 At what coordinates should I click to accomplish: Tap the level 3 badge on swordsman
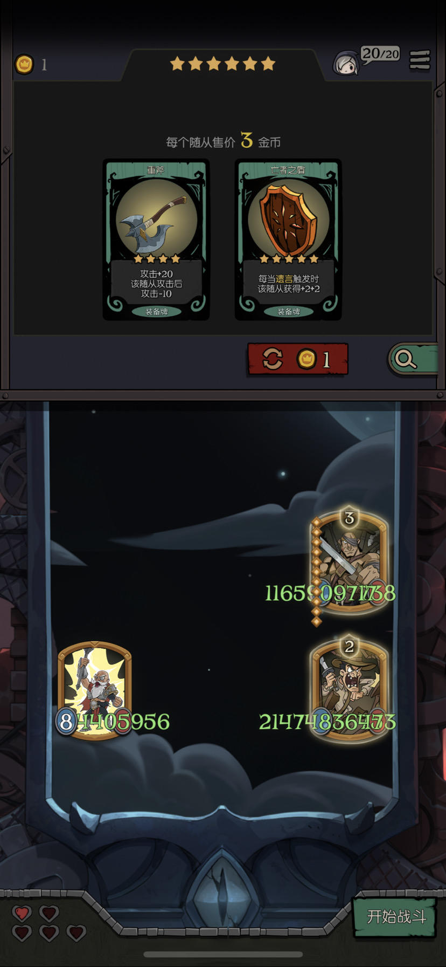tap(349, 518)
